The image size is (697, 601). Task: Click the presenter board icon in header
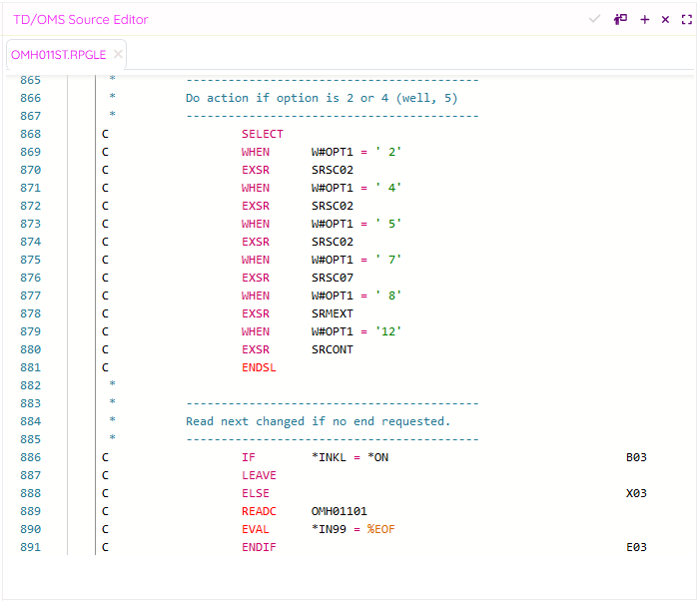click(x=620, y=19)
